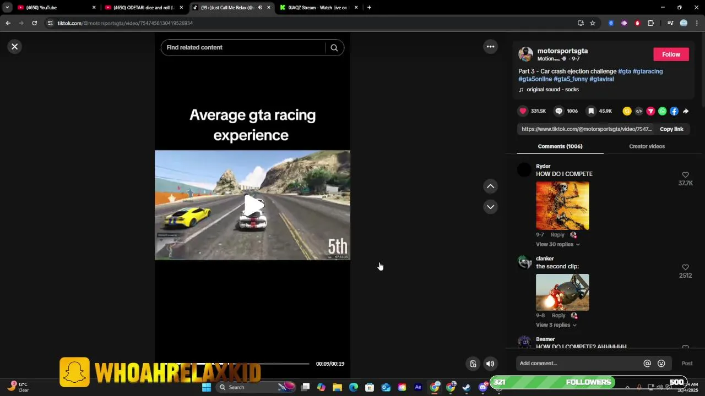Click the install app icon in address bar

[581, 23]
